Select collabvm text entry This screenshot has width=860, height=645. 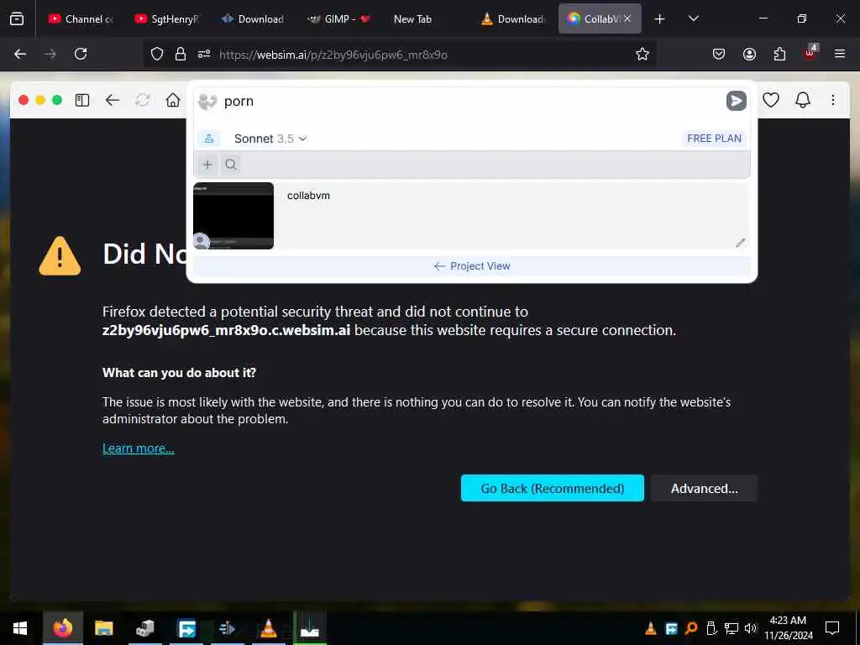[x=308, y=195]
